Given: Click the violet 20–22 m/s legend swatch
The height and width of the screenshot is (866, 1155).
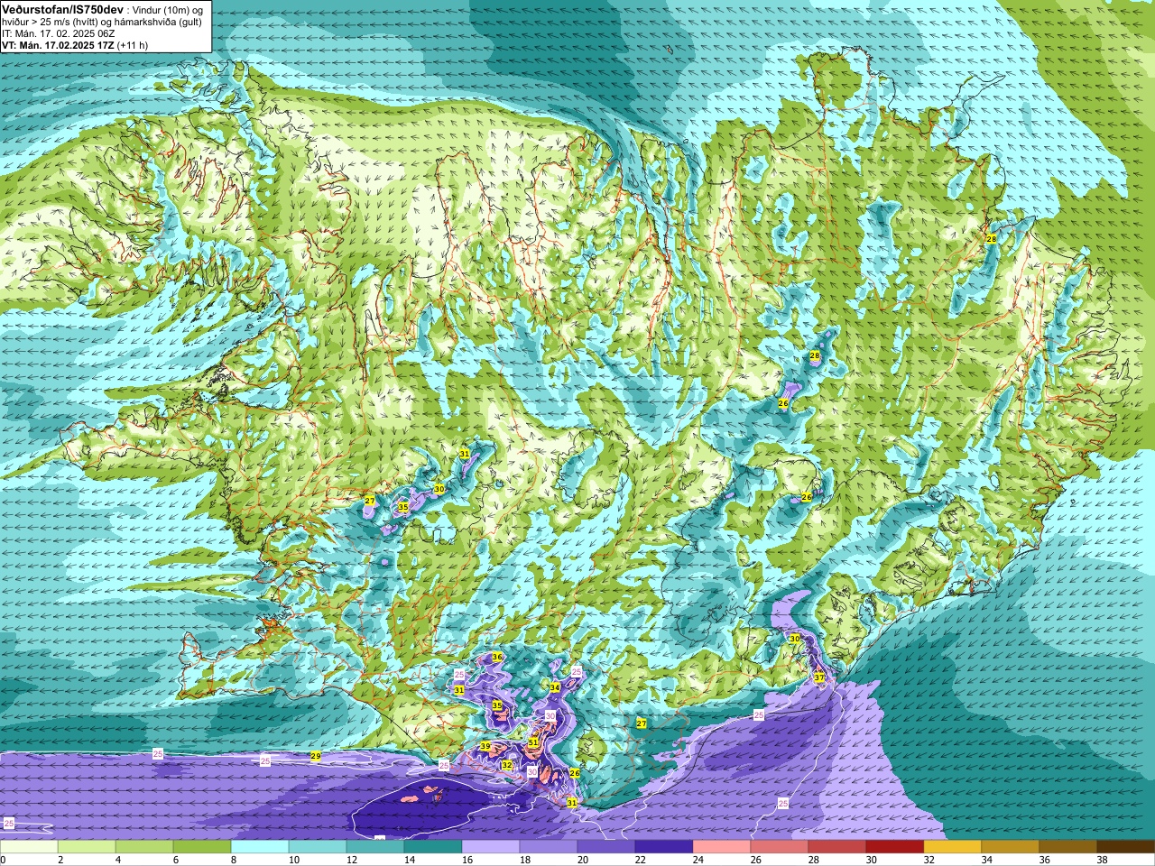Looking at the screenshot, I should click(606, 847).
